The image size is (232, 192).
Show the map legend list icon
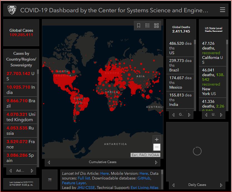click(148, 26)
